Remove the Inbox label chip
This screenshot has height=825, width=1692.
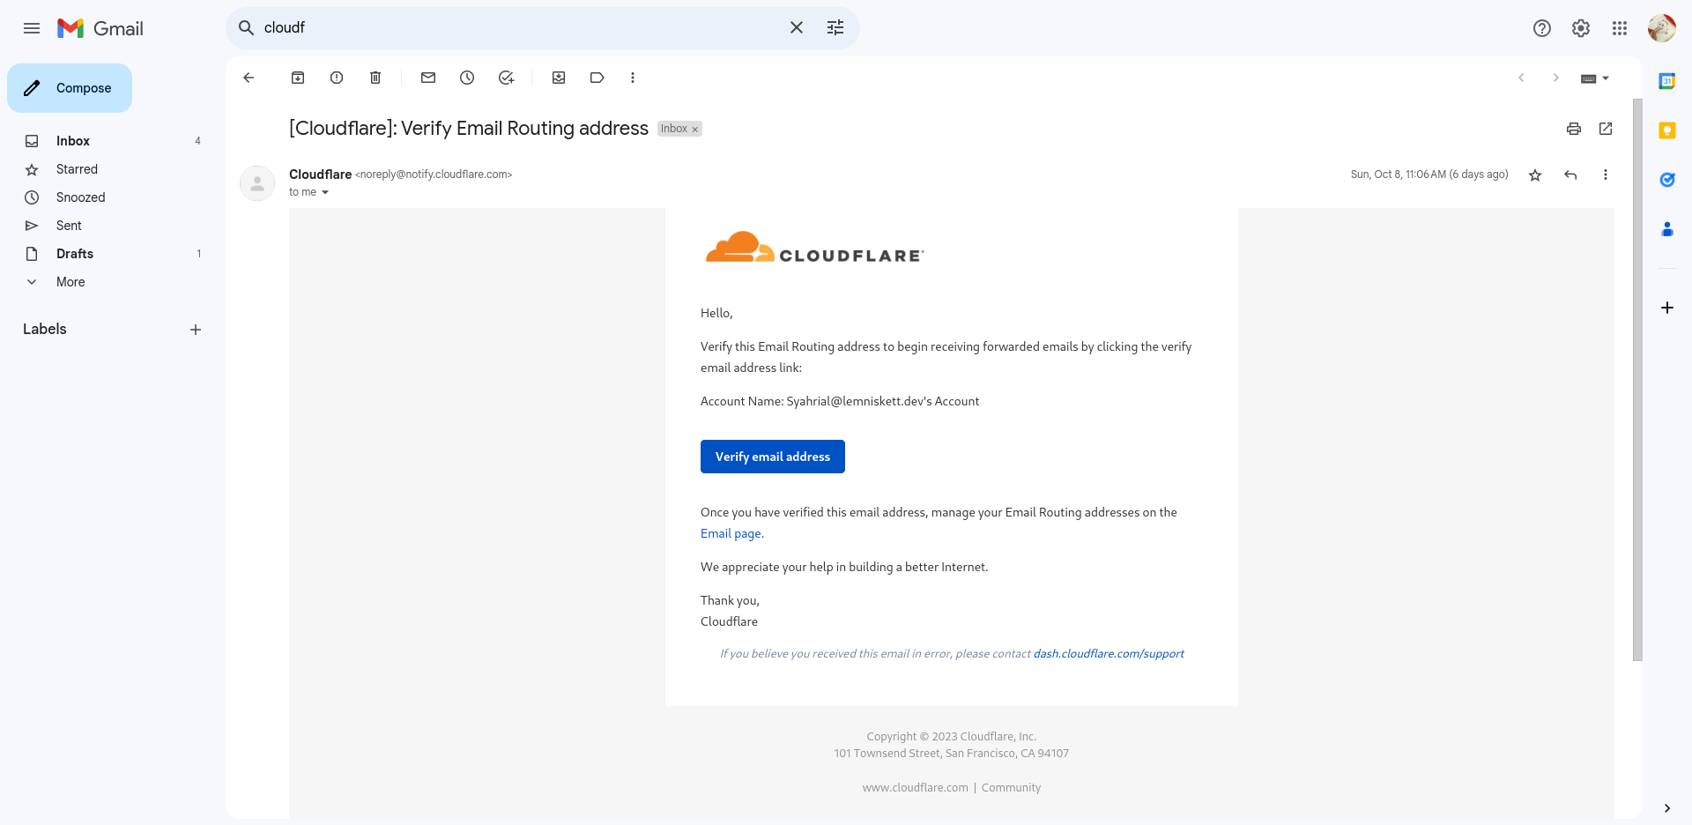(x=695, y=130)
